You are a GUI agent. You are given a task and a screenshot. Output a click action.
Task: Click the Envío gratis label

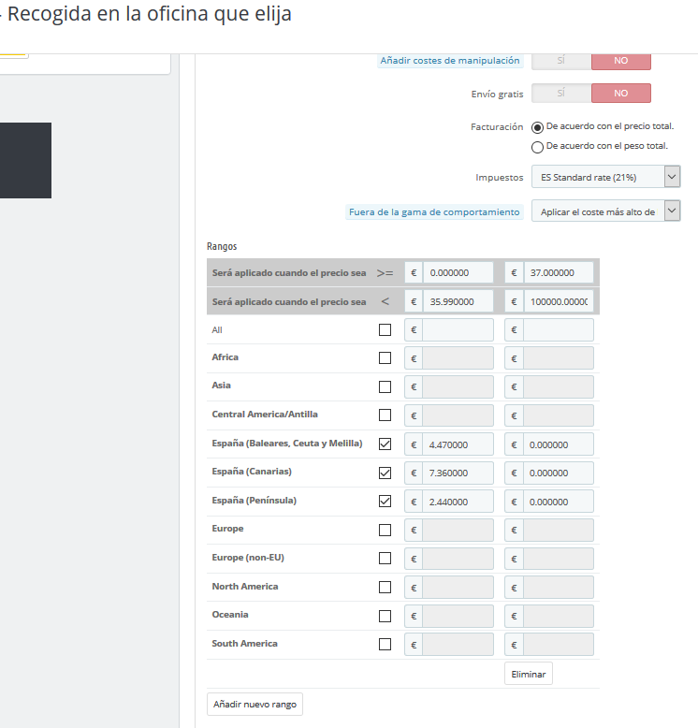497,95
